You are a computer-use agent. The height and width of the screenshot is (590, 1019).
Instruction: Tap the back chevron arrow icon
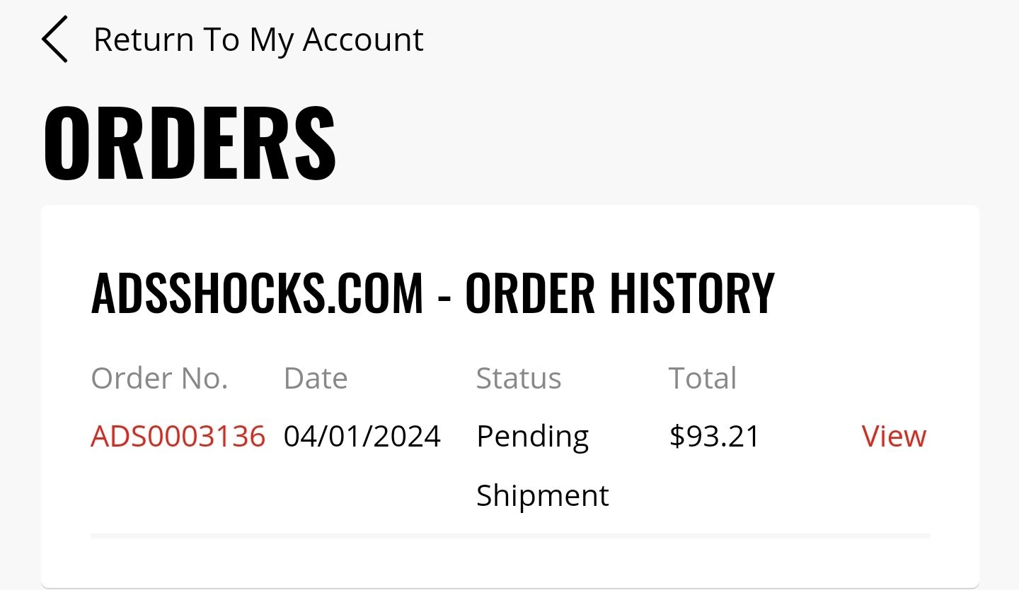[54, 39]
